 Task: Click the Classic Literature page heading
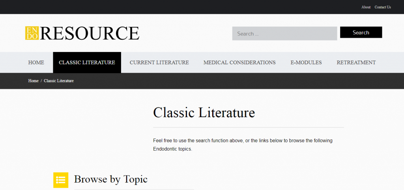pyautogui.click(x=204, y=113)
